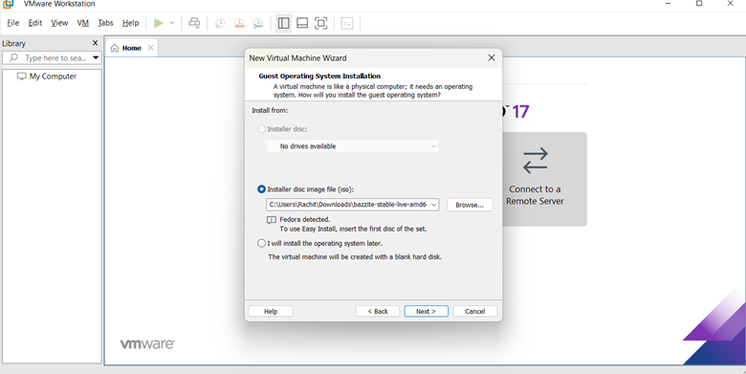Close the New Virtual Machine Wizard dialog

click(492, 57)
